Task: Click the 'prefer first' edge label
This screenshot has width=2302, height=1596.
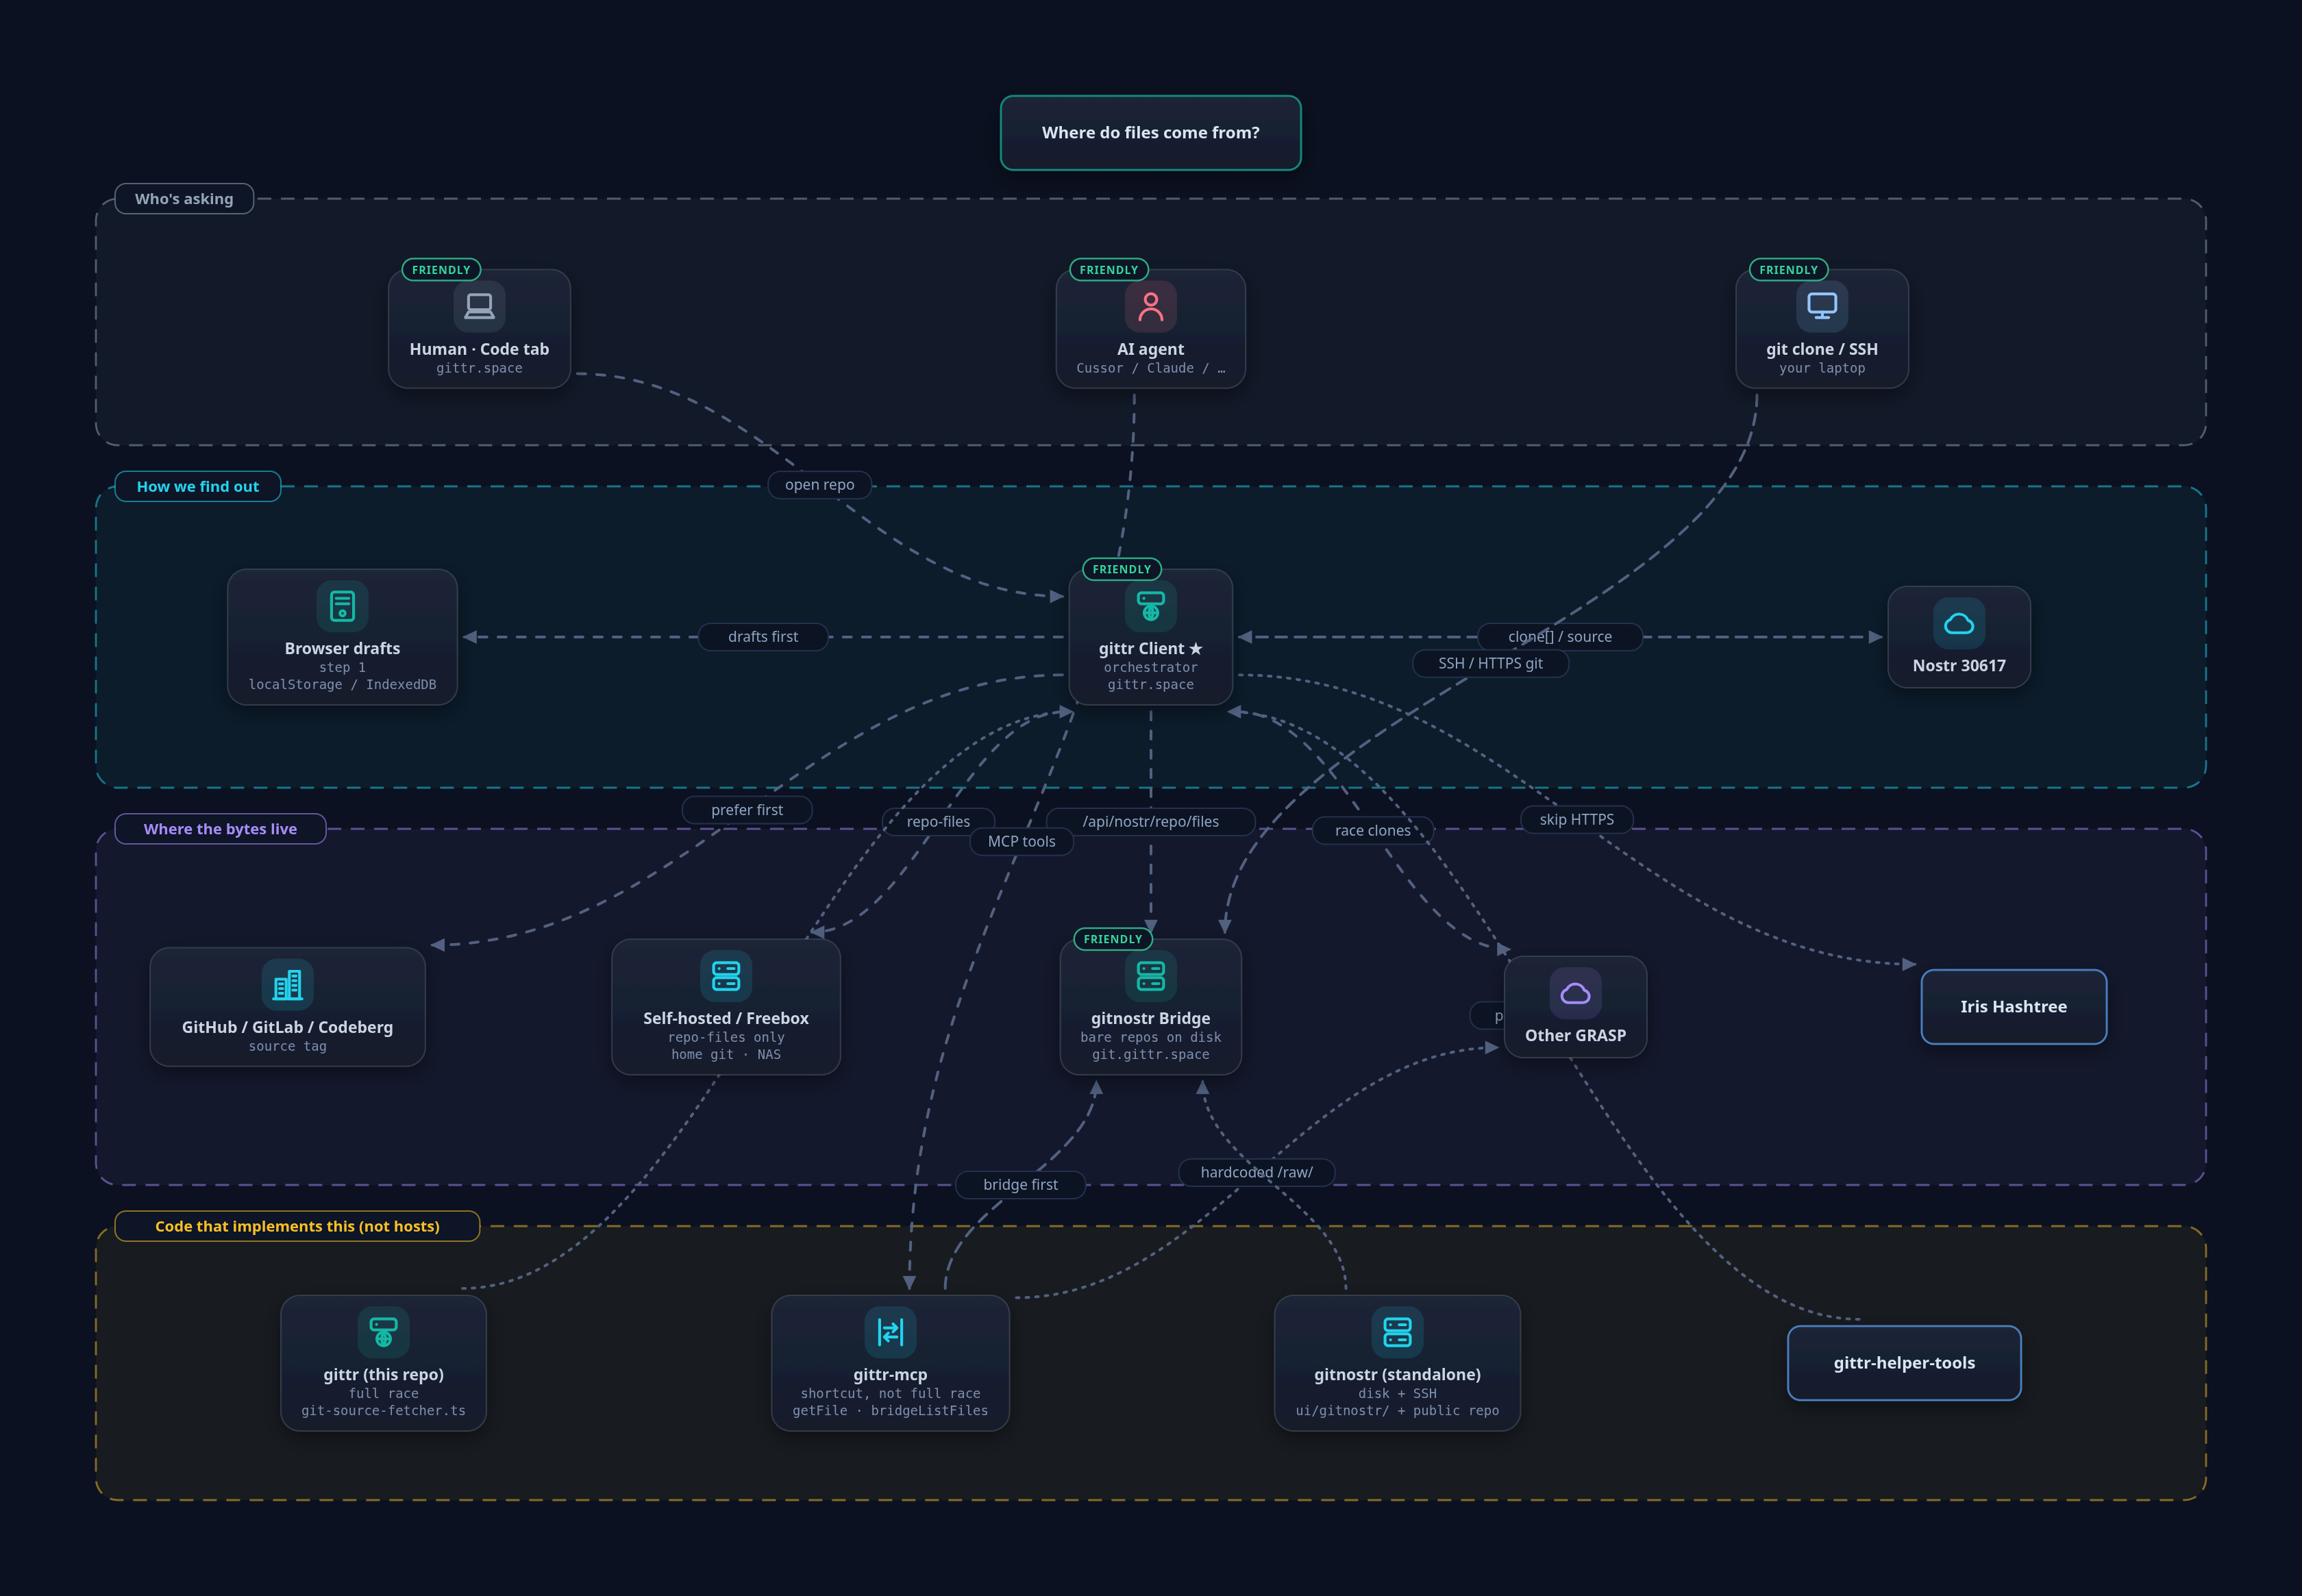Action: tap(747, 810)
